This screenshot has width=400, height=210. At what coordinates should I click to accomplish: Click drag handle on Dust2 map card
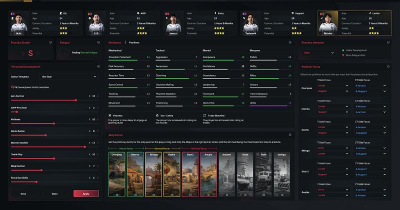(190, 195)
